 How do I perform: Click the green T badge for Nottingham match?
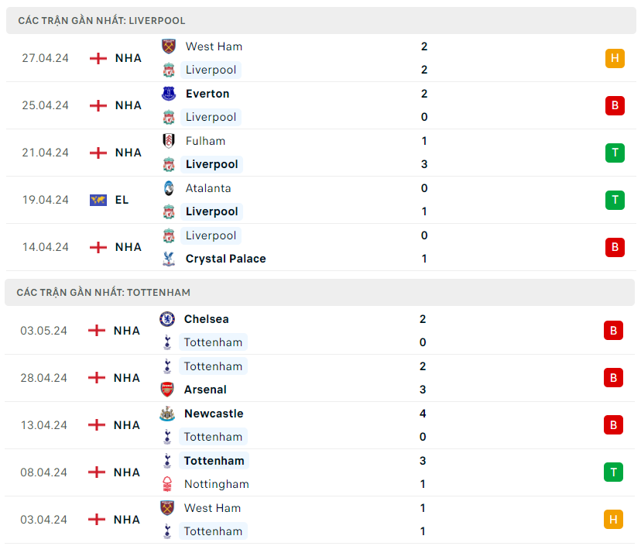point(613,472)
